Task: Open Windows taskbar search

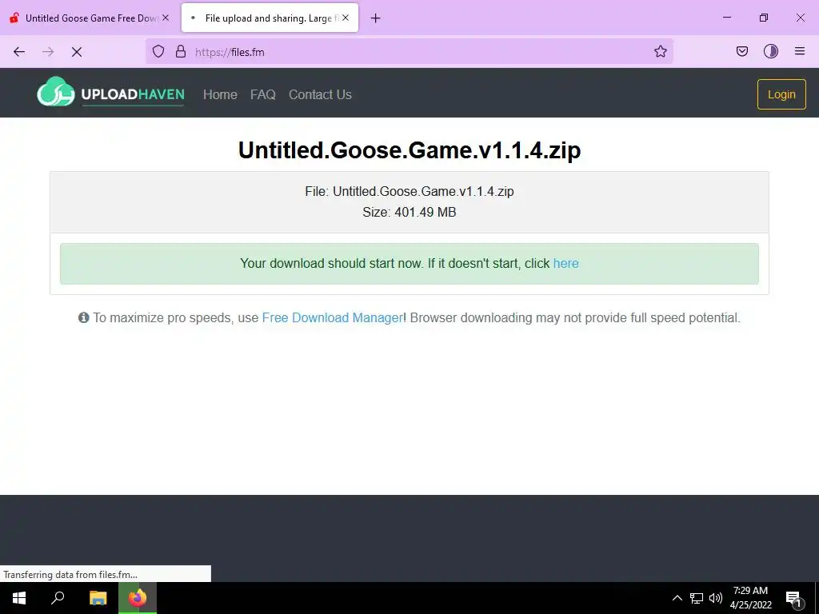Action: (x=58, y=598)
